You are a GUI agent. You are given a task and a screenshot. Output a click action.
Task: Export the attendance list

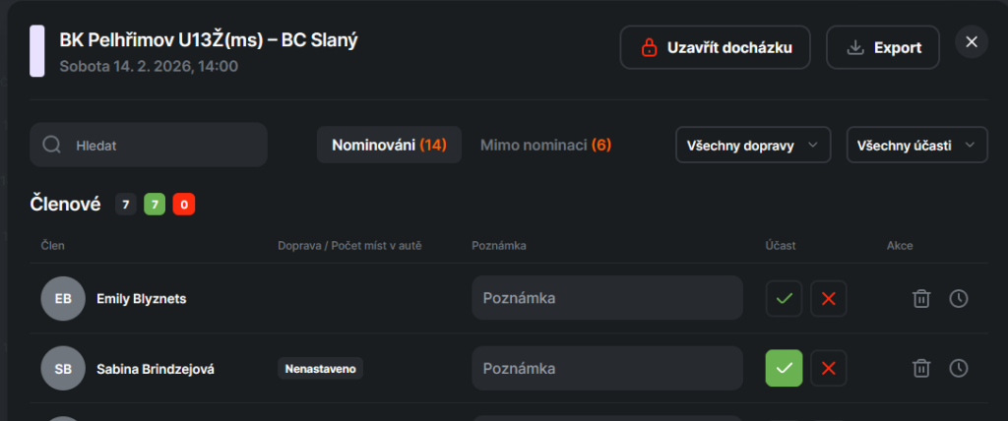(883, 47)
